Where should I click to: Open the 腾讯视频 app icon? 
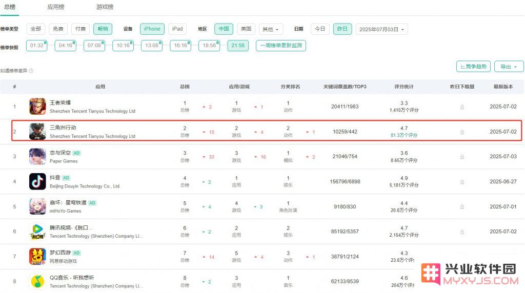pyautogui.click(x=37, y=232)
